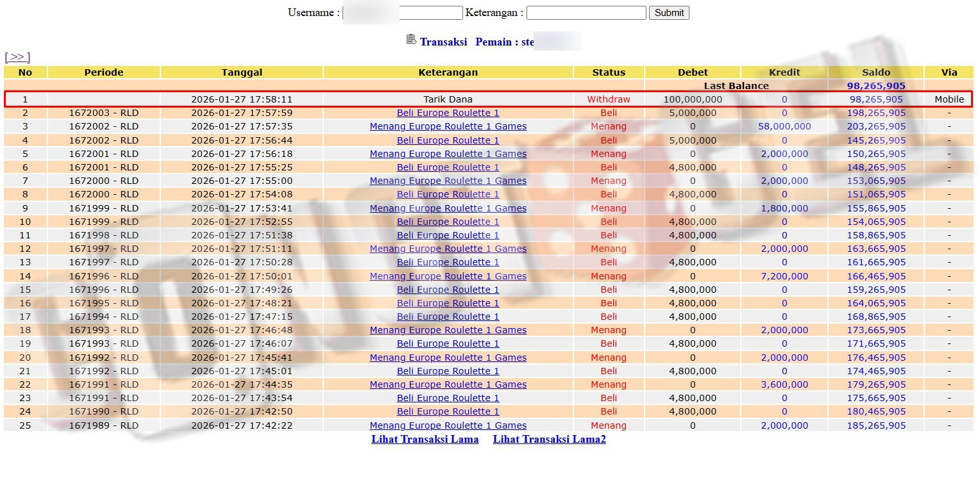The width and height of the screenshot is (980, 478).
Task: Click the Saldo column header
Action: coord(875,72)
